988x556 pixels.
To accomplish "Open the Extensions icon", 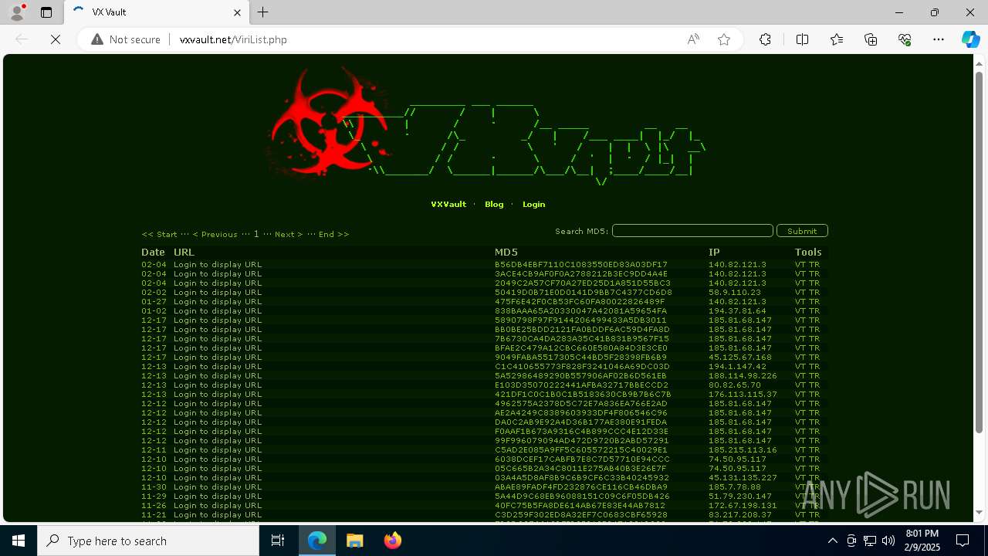I will [x=765, y=39].
